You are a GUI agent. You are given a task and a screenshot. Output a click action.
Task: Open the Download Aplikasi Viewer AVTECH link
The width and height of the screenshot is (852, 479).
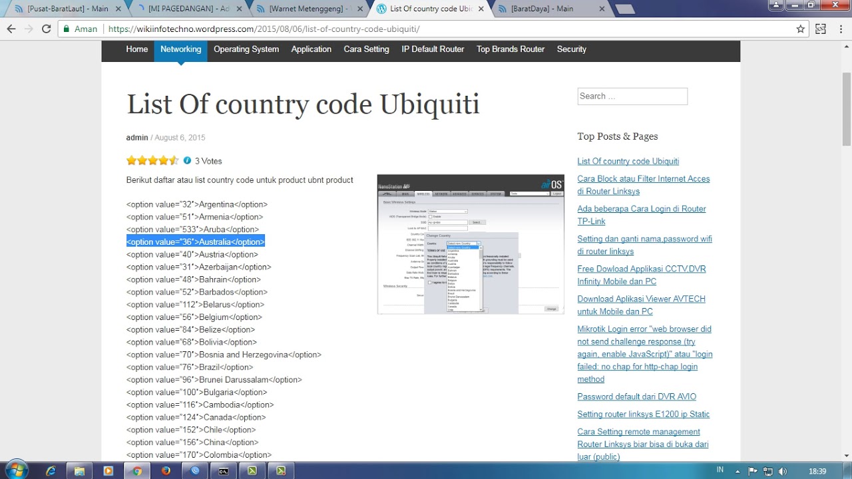(641, 305)
